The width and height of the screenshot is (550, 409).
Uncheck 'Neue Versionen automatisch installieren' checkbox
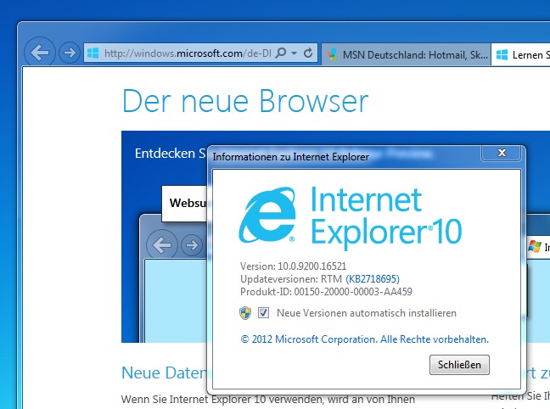click(263, 313)
